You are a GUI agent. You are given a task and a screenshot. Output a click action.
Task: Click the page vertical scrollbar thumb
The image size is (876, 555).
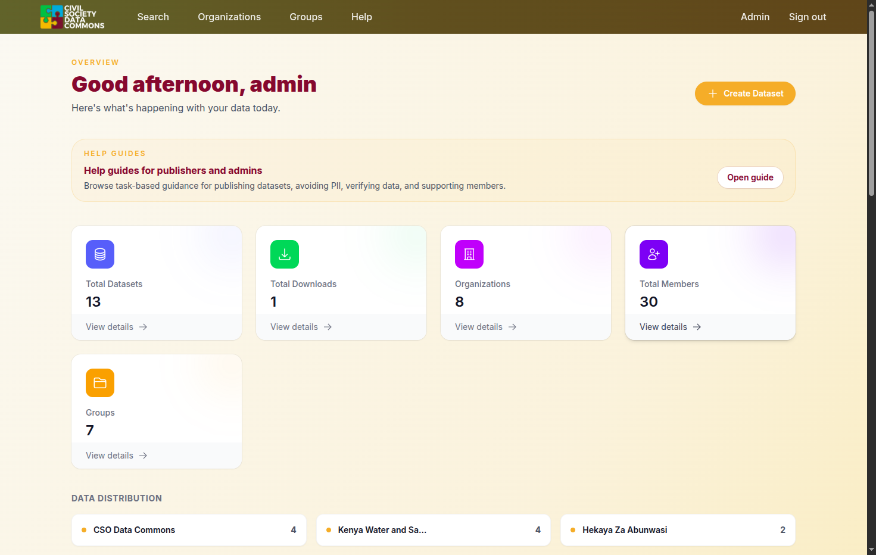(871, 104)
